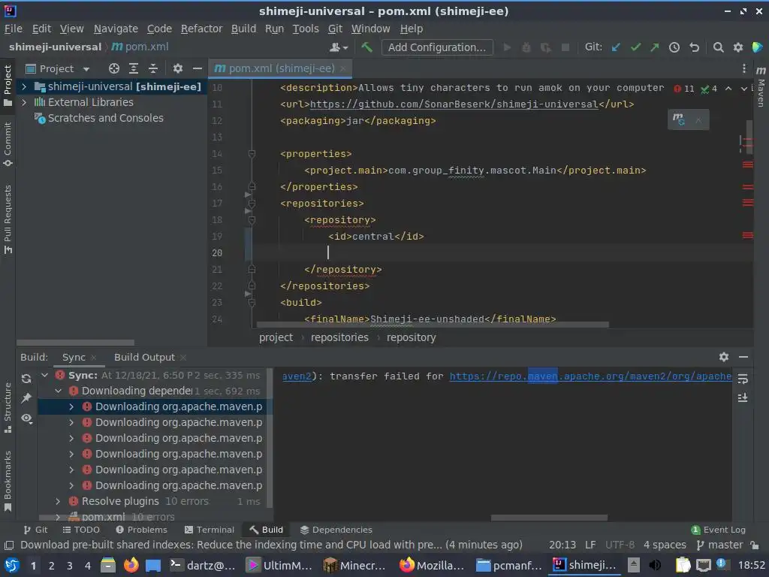The width and height of the screenshot is (769, 577).
Task: Open the Dependencies tool tab
Action: click(x=336, y=530)
